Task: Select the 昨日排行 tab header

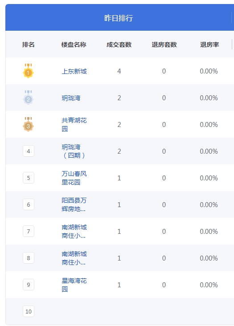Action: coord(119,18)
